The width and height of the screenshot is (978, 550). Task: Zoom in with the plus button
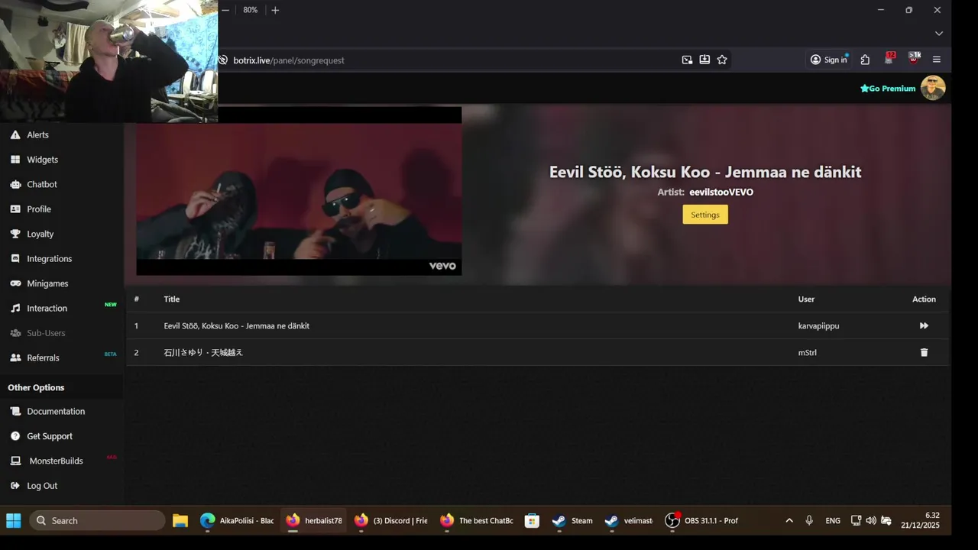[x=275, y=10]
